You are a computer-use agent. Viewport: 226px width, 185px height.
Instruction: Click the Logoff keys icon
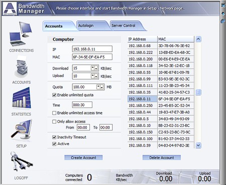point(21,161)
